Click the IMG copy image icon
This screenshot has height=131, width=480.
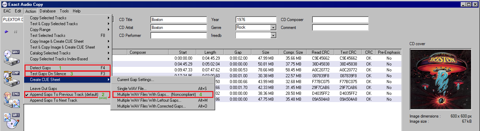pyautogui.click(x=11, y=100)
